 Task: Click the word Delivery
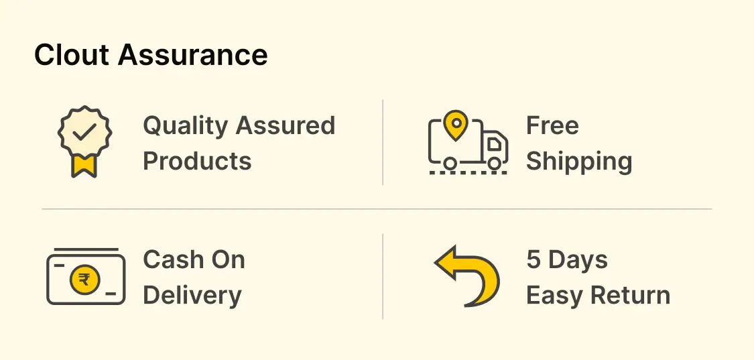(x=192, y=295)
